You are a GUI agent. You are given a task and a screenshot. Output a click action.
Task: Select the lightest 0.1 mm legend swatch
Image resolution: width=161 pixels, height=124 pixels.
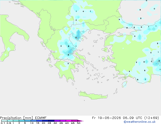[x=4, y=121]
